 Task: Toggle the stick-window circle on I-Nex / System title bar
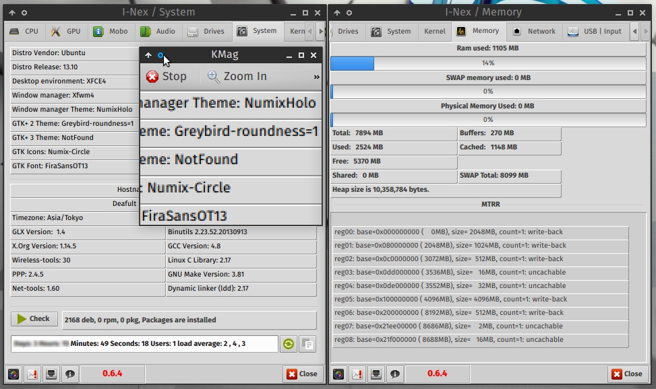coord(24,12)
